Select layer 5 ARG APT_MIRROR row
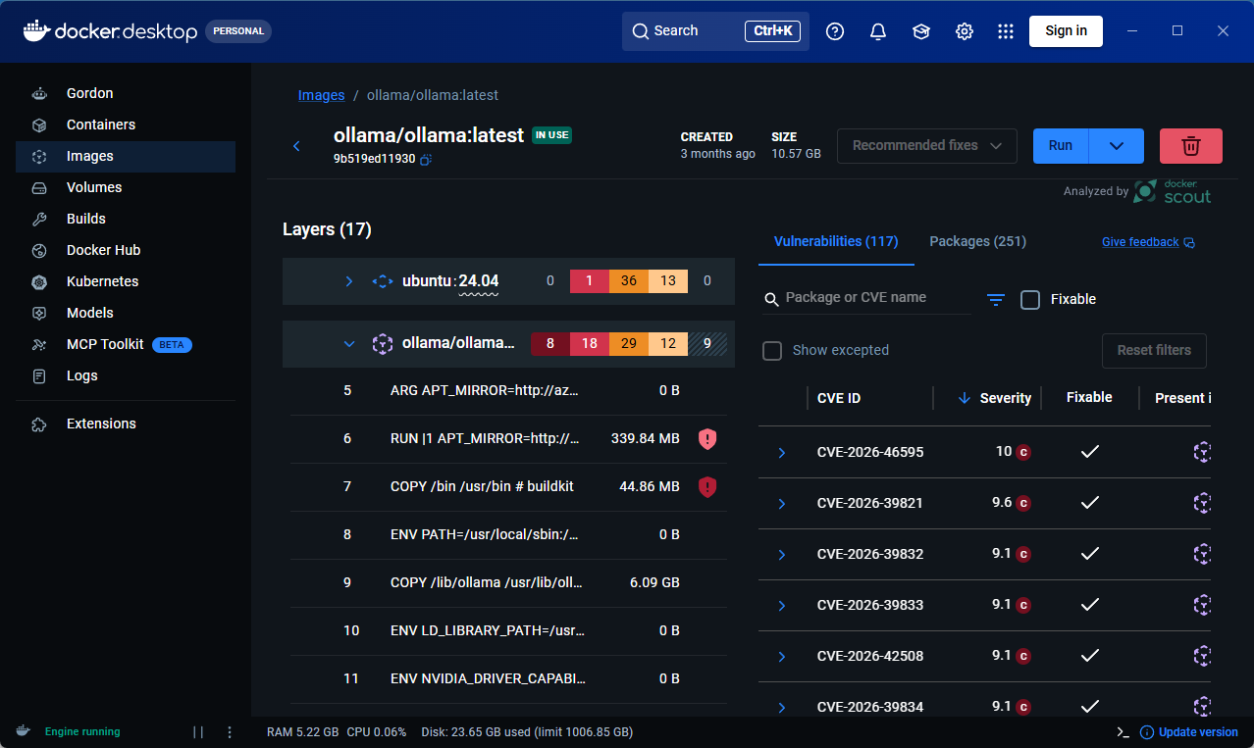The height and width of the screenshot is (748, 1254). (x=508, y=391)
